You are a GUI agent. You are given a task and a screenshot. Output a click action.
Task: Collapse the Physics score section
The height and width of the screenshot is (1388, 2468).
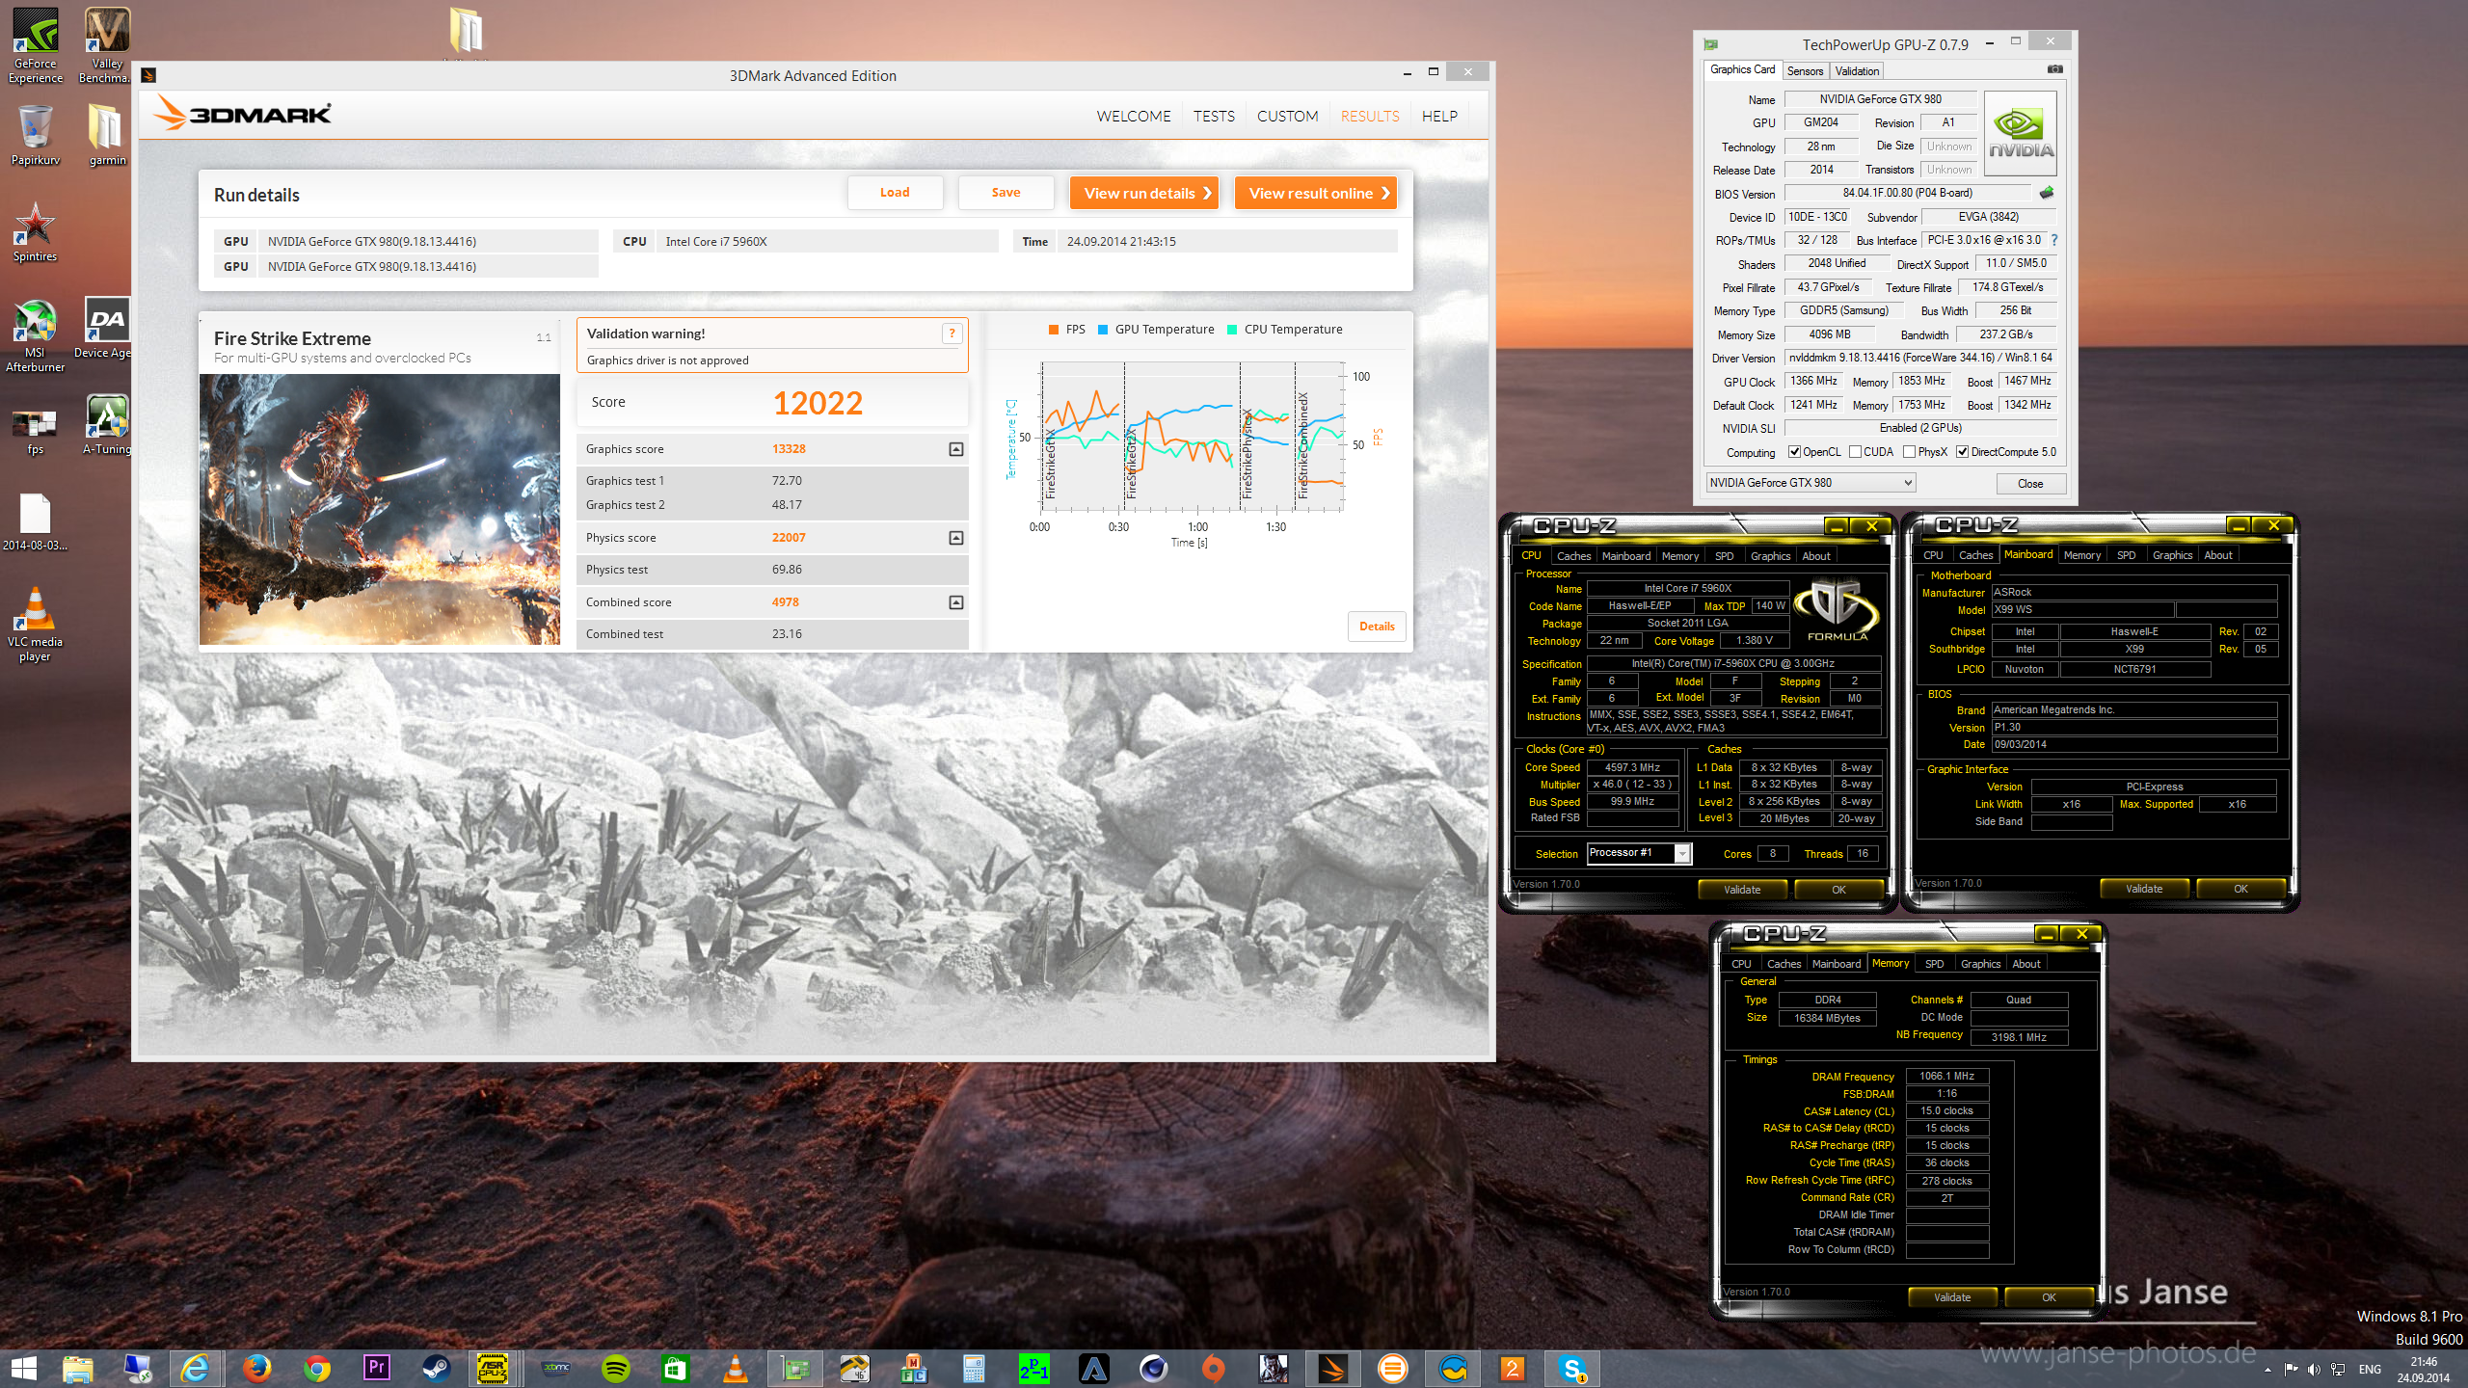pos(955,538)
